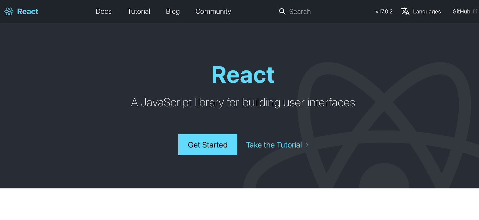Open the Languages link
The image size is (479, 220).
pos(427,11)
